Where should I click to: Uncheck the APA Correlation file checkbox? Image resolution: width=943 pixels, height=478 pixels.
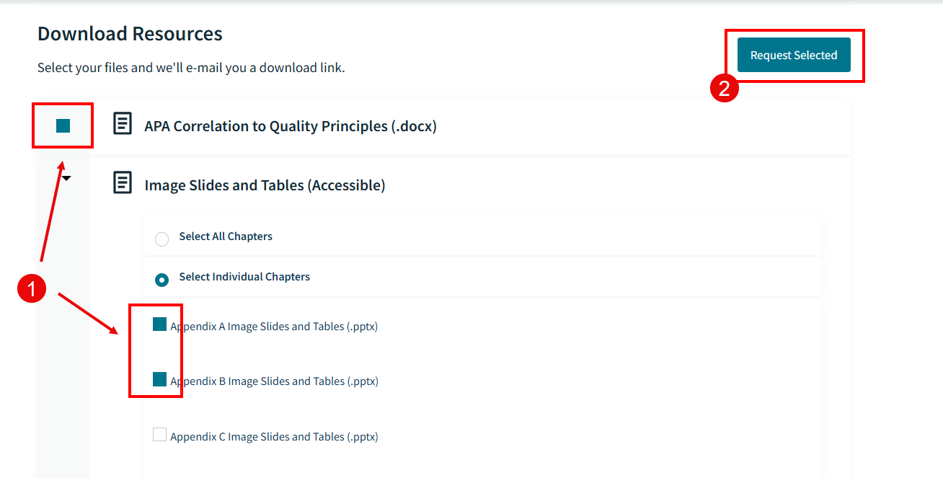coord(63,126)
